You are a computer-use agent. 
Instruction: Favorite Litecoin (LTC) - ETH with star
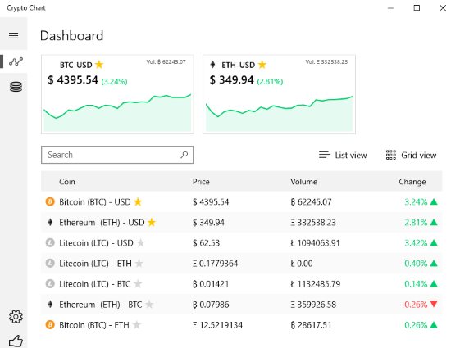139,264
